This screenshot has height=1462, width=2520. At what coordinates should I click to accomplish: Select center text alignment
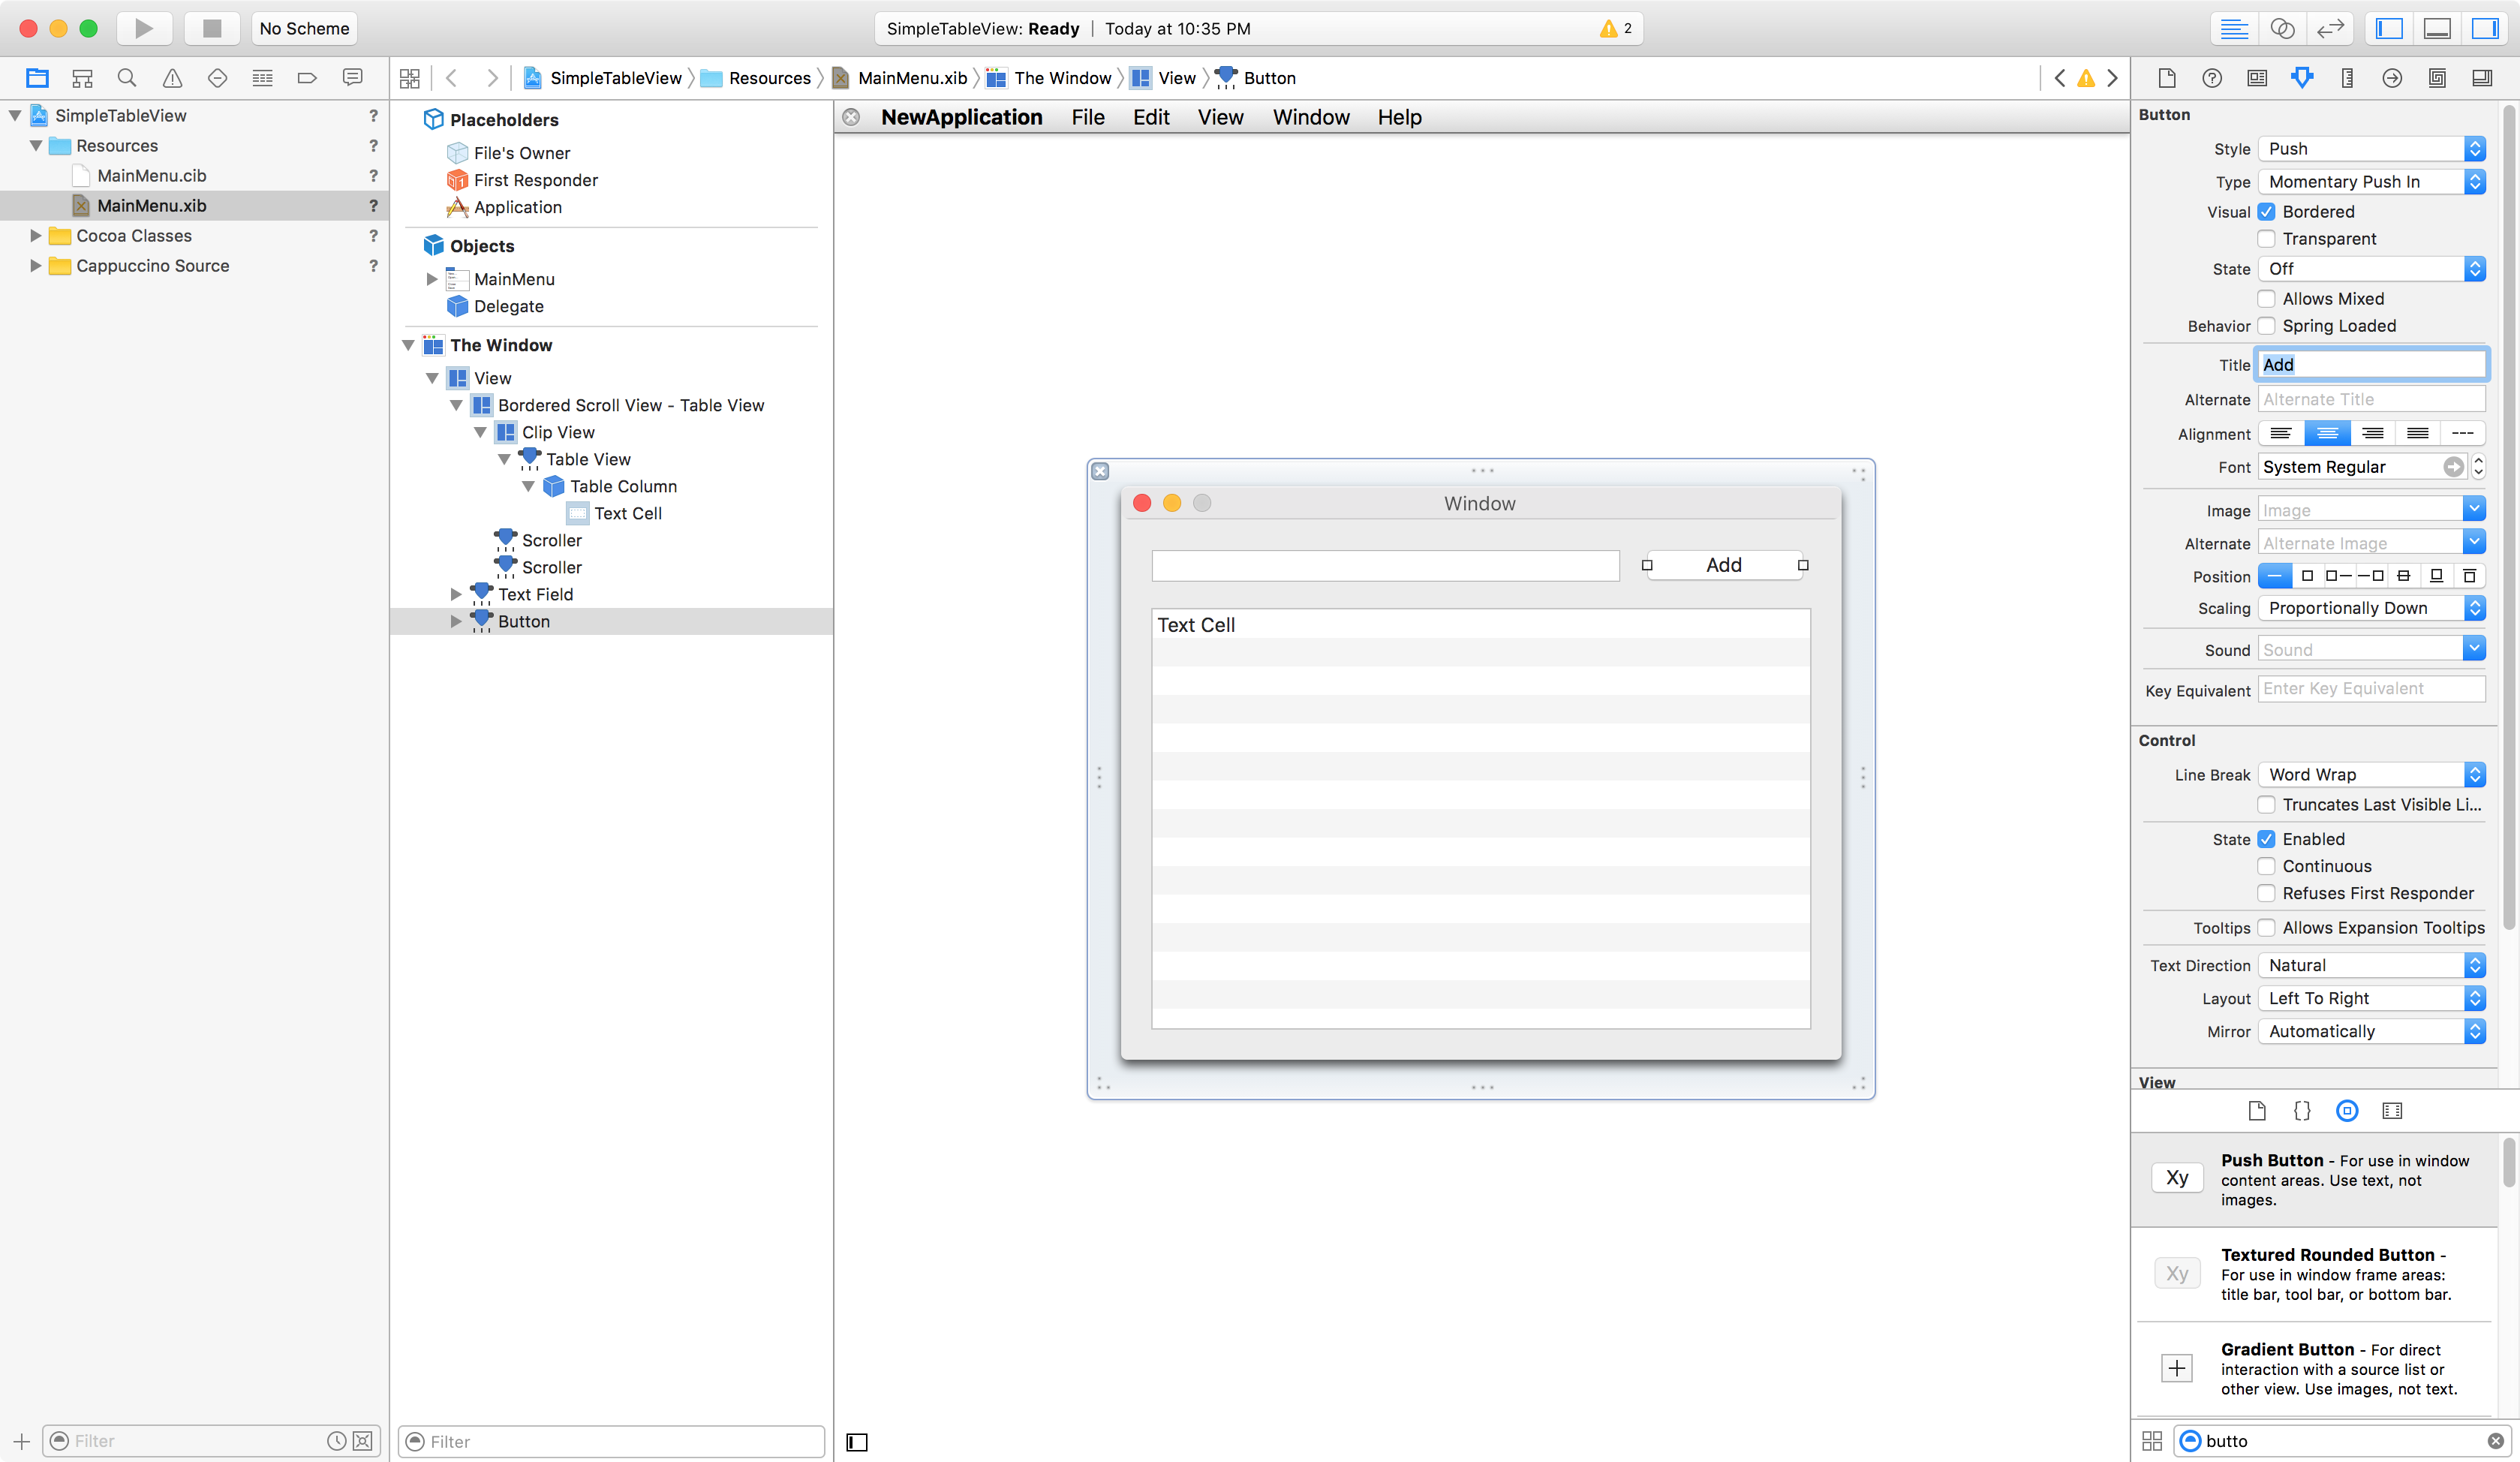tap(2327, 433)
